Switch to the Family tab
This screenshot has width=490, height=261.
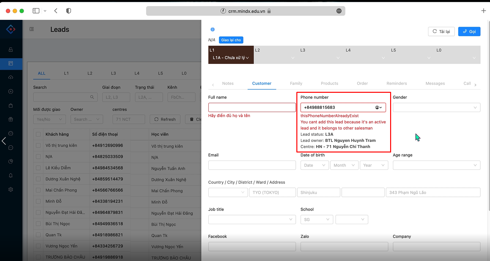(296, 83)
